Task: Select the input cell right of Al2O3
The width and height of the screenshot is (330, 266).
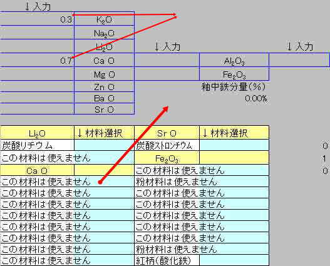Action: 299,60
